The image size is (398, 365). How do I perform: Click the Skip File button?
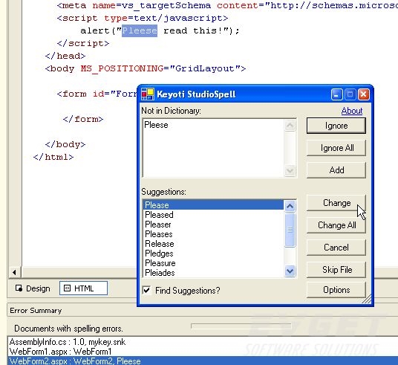(x=336, y=270)
